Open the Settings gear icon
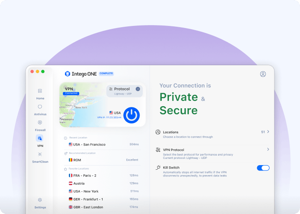This screenshot has width=300, height=214. (x=40, y=200)
